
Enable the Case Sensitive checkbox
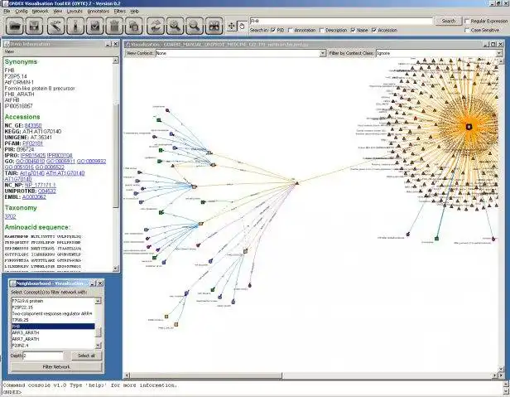click(x=467, y=30)
